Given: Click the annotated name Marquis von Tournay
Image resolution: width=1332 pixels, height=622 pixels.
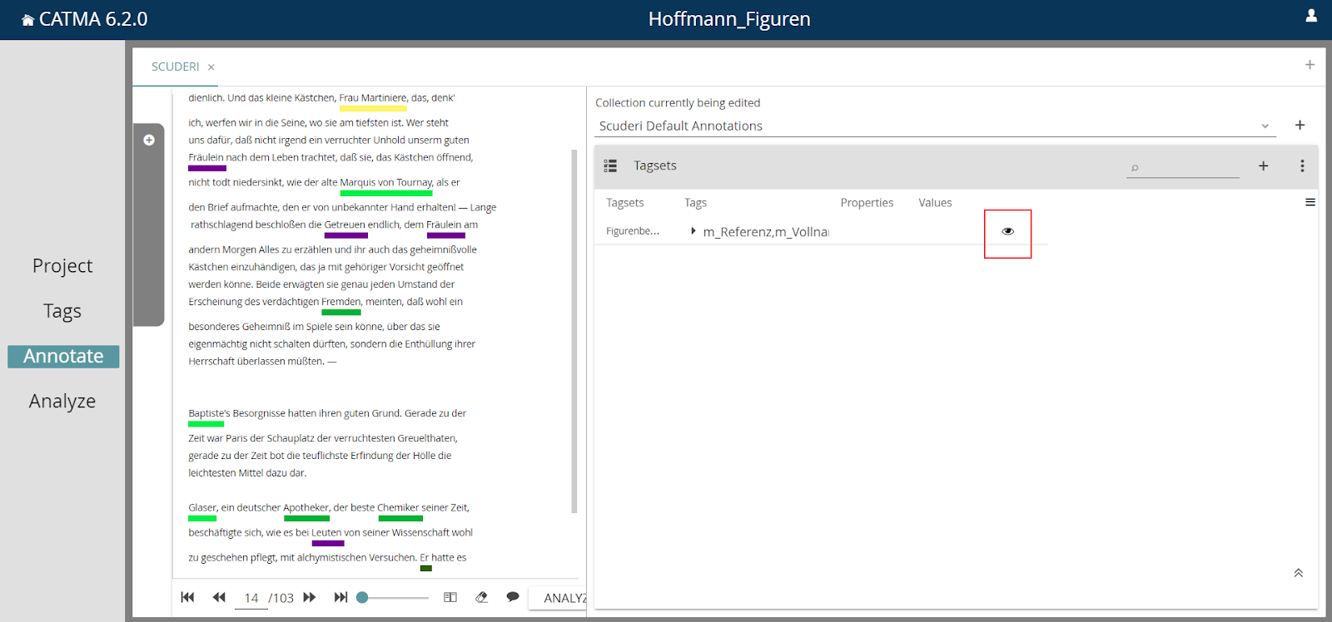Looking at the screenshot, I should (x=386, y=183).
